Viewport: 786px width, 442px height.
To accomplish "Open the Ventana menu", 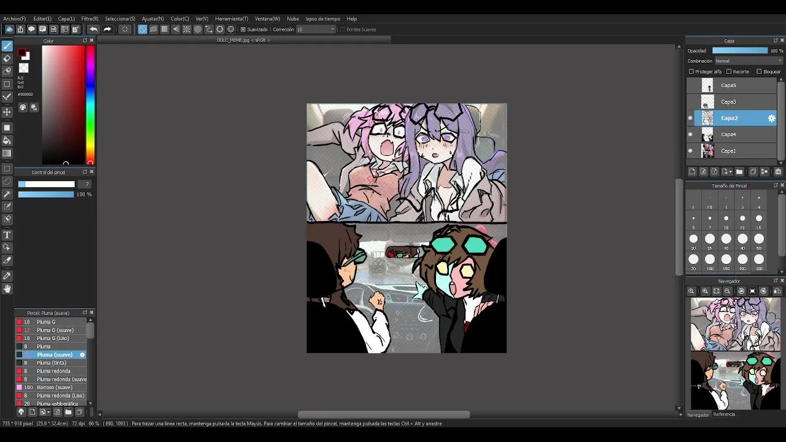I will (x=267, y=19).
